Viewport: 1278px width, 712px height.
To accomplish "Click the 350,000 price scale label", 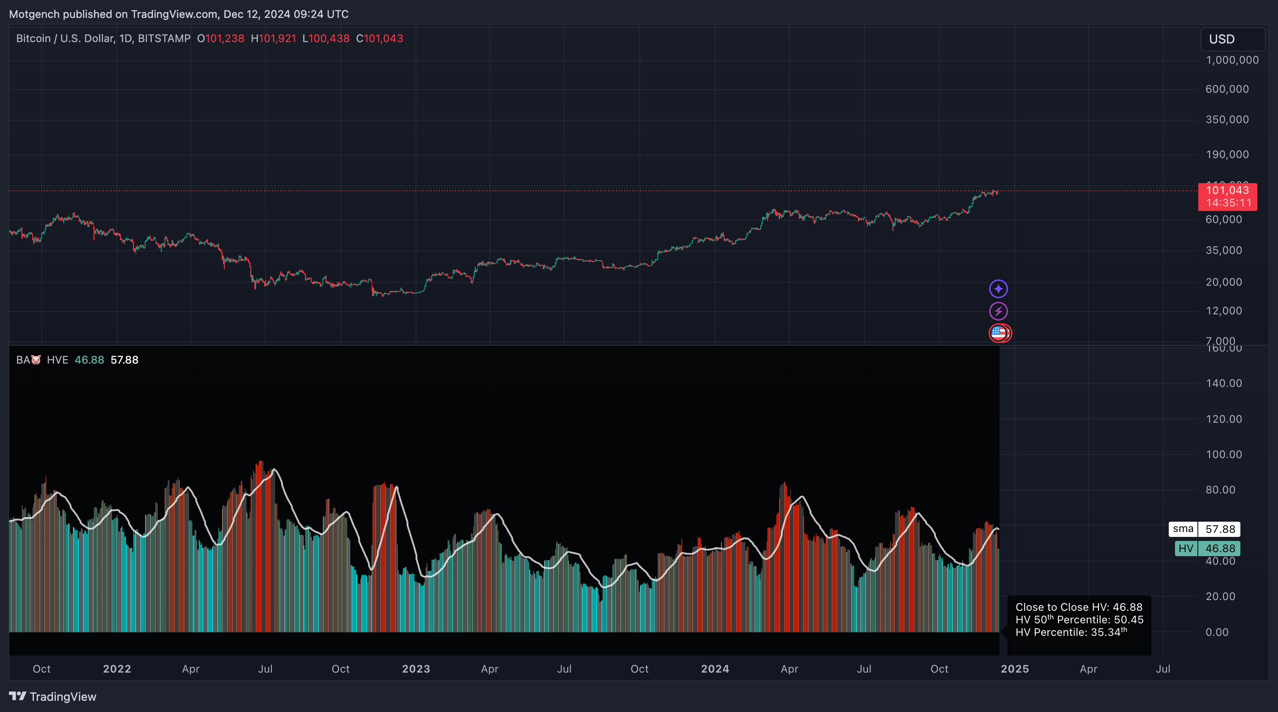I will 1227,120.
